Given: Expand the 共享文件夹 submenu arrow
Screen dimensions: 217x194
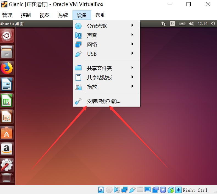Looking at the screenshot, I should tap(132, 68).
